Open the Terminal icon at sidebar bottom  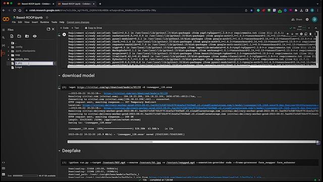click(x=4, y=174)
